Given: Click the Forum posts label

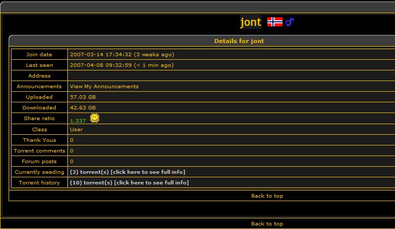Looking at the screenshot, I should point(39,161).
